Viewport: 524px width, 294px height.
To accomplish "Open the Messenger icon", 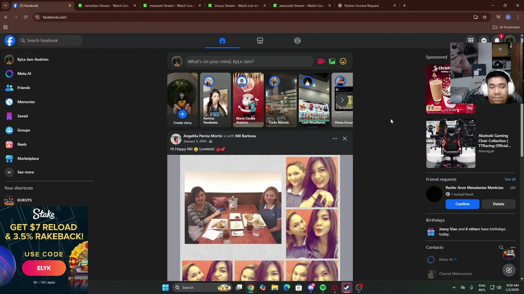I will click(484, 40).
